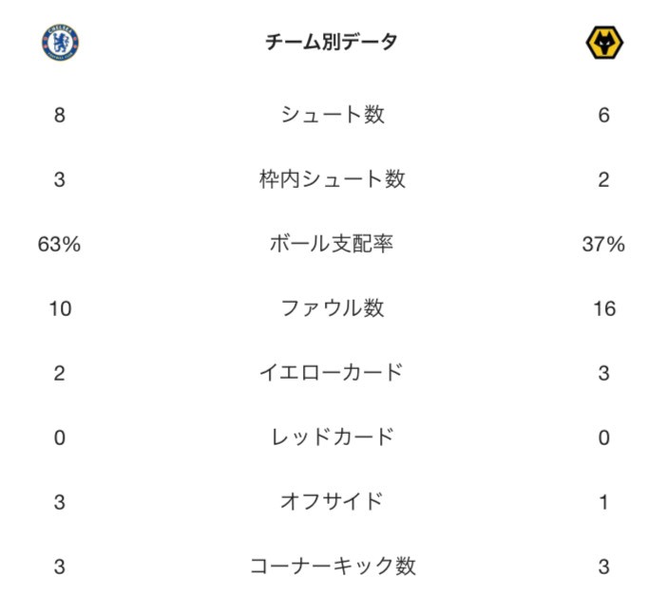Image resolution: width=666 pixels, height=595 pixels.
Task: Click the ボール支配率 stat label
Action: point(332,244)
